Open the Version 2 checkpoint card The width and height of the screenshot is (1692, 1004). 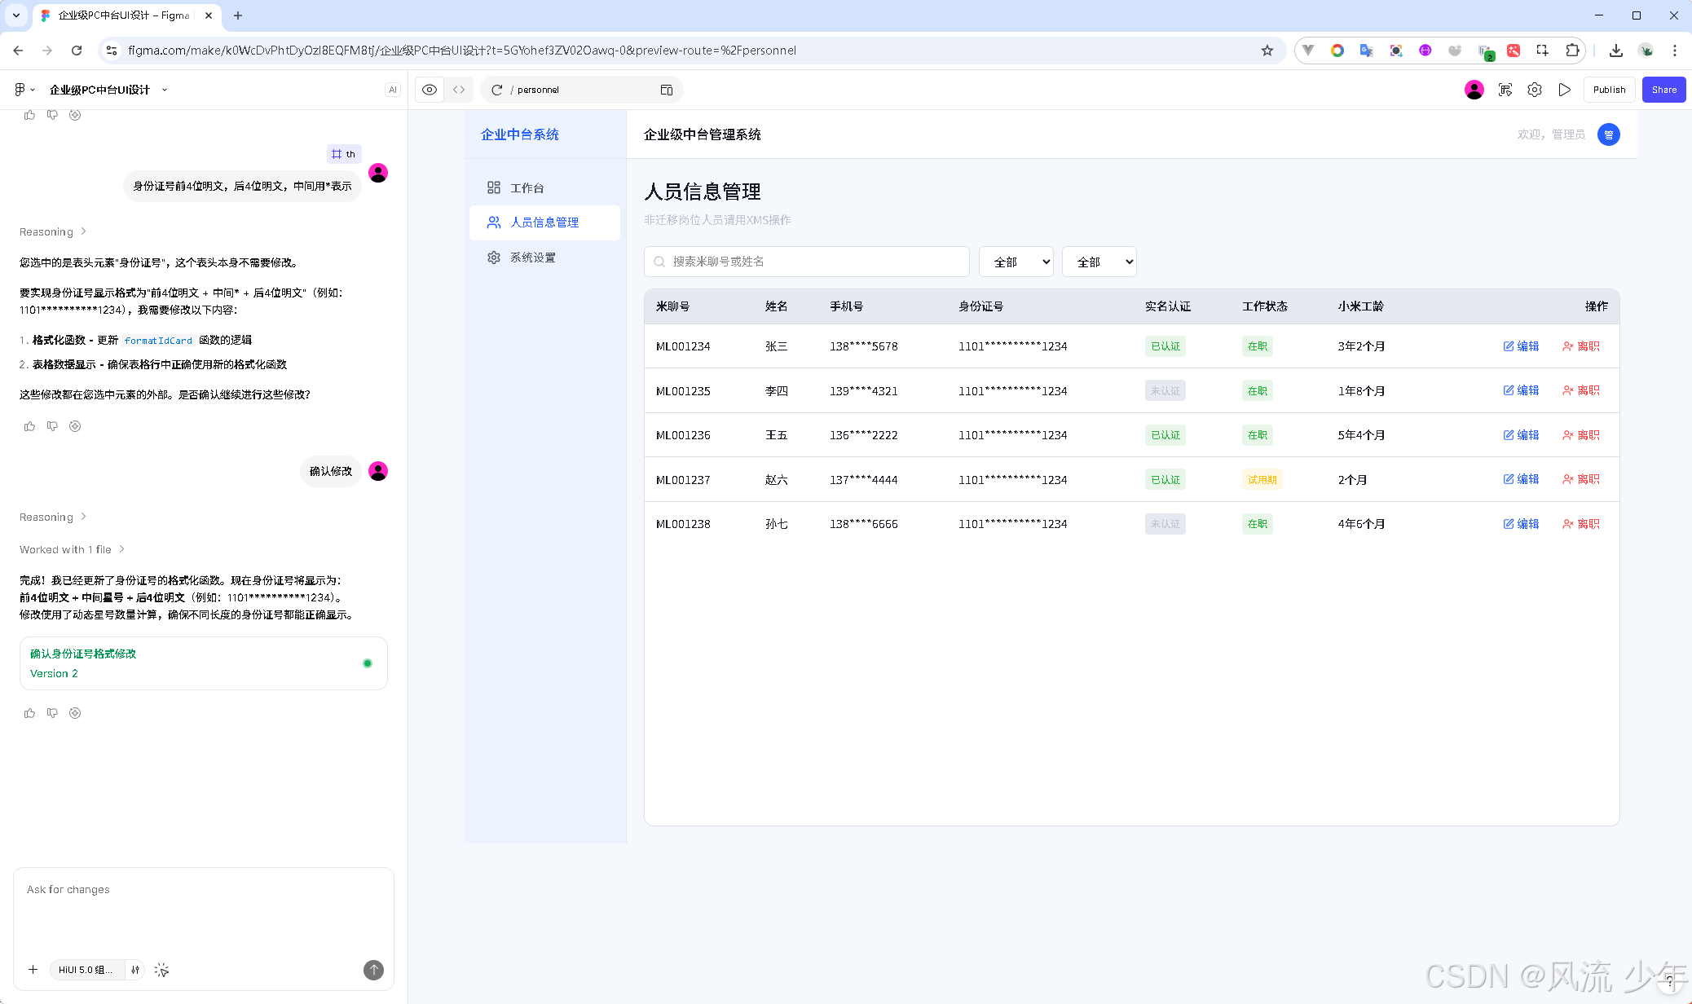tap(203, 663)
